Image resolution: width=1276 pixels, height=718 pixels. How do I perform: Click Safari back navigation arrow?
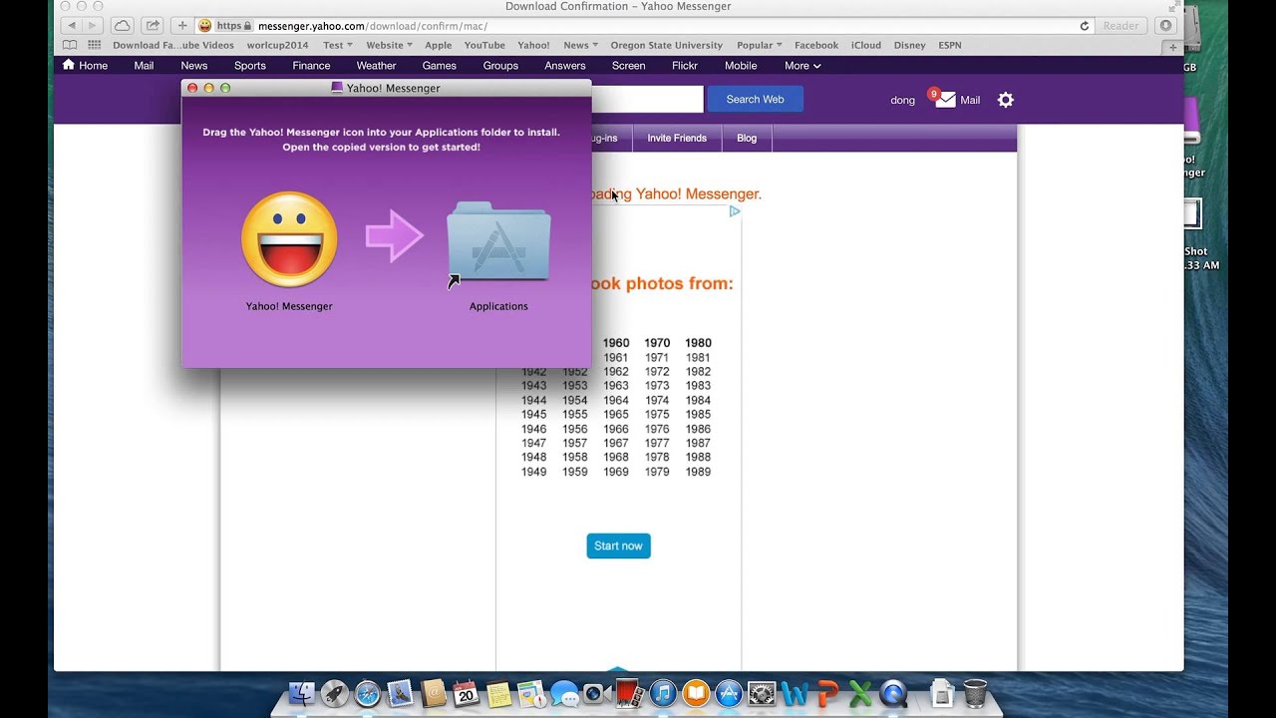coord(71,26)
